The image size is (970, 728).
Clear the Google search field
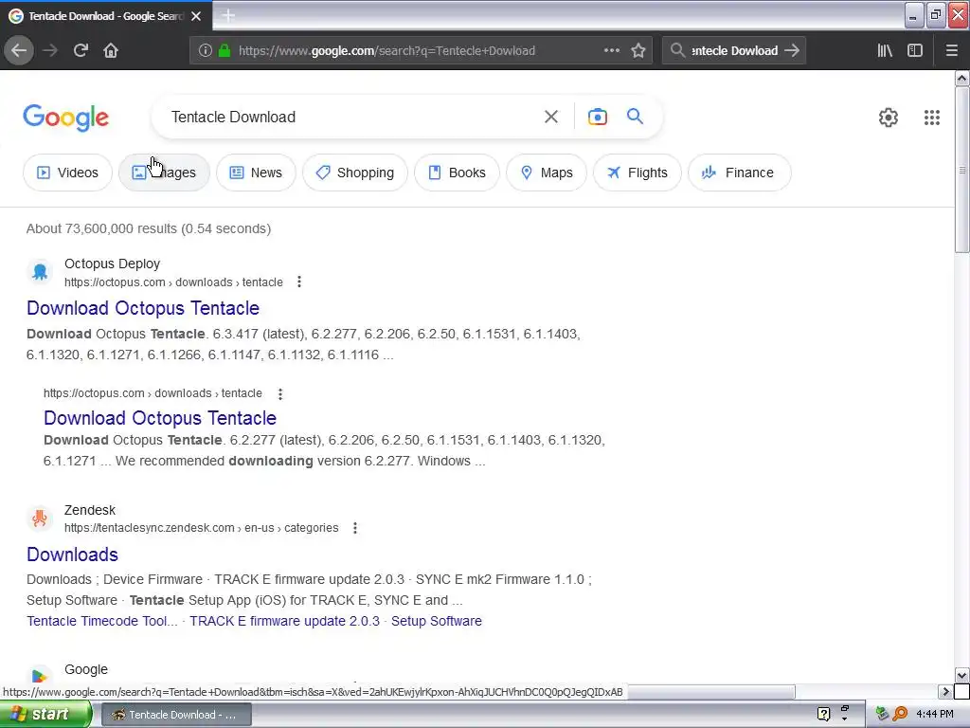(x=550, y=117)
